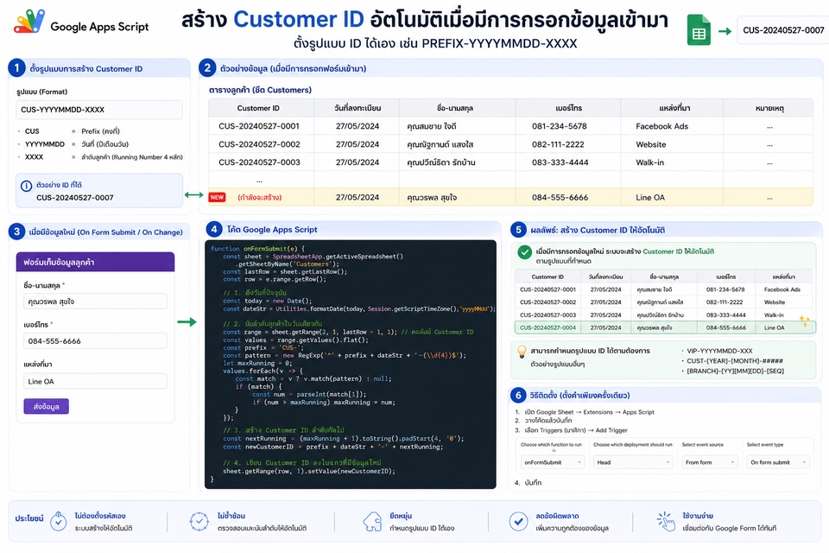
Task: Click the ส่งข้อมูล submit button
Action: click(x=46, y=406)
